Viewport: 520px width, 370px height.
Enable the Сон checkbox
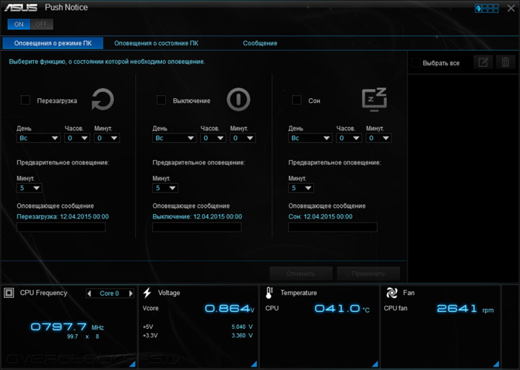tap(297, 100)
